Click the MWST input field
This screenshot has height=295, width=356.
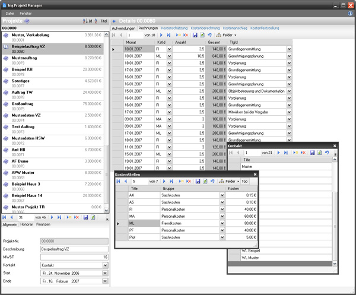[x=74, y=257]
